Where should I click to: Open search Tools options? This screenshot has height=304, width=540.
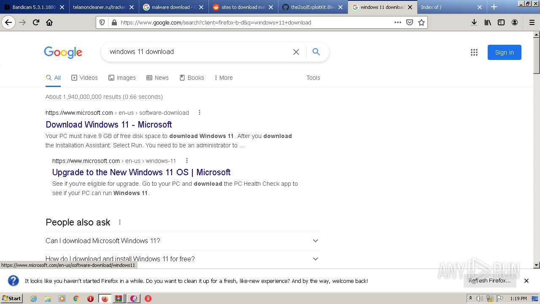(x=313, y=78)
